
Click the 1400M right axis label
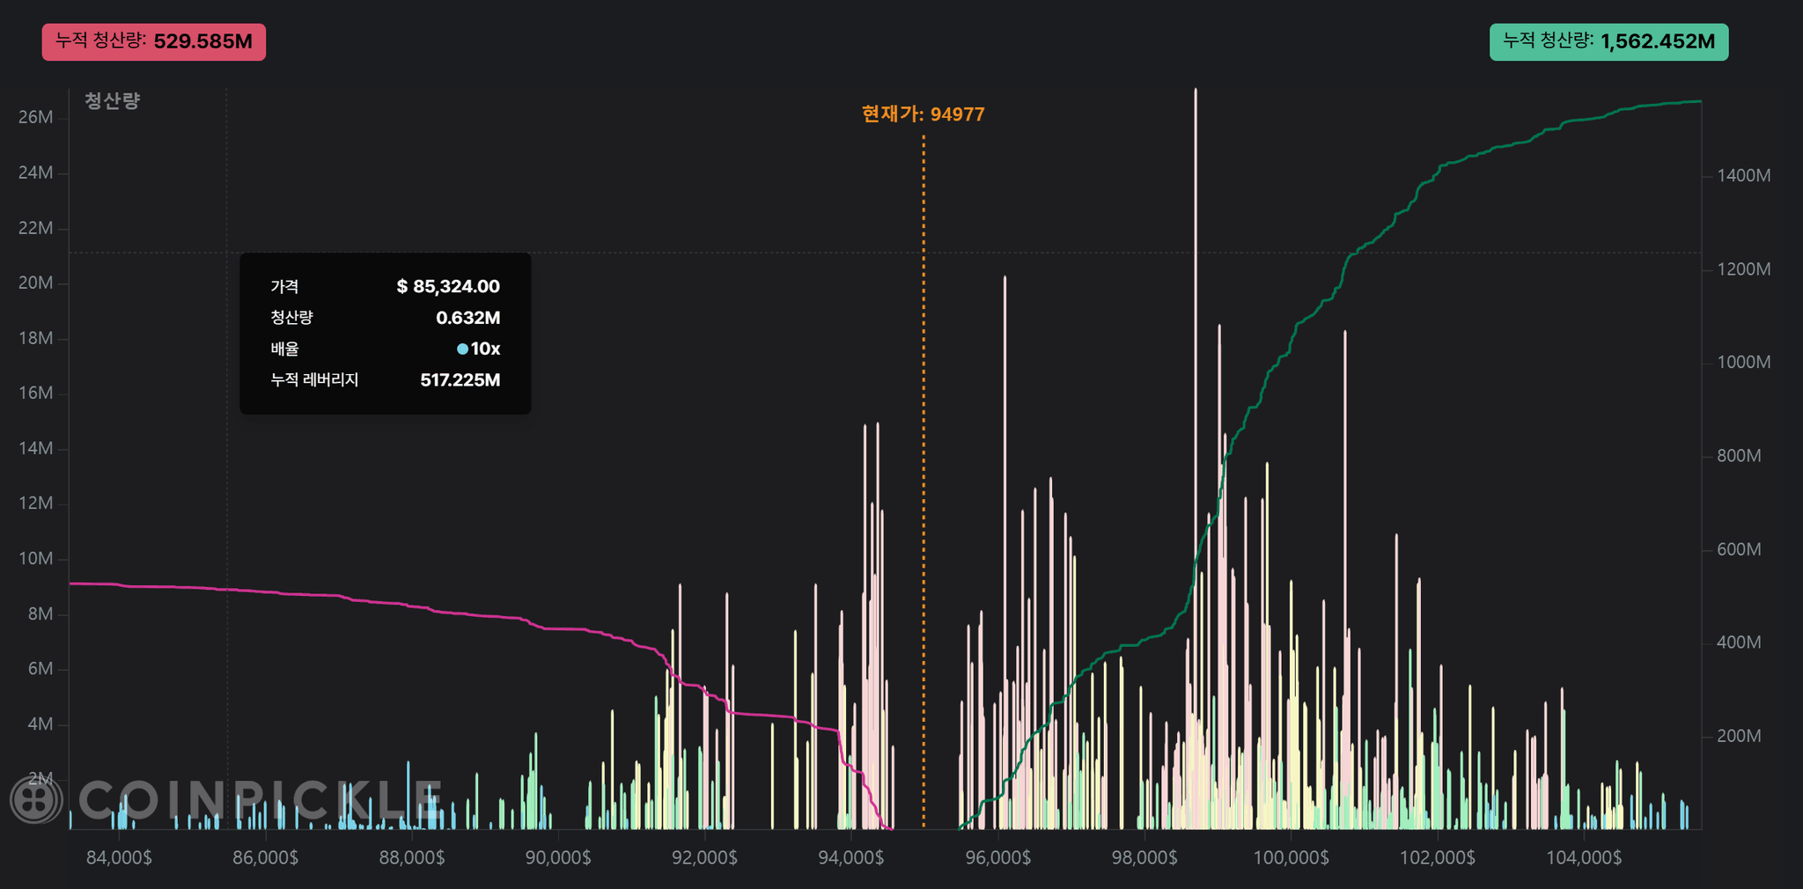(1743, 176)
